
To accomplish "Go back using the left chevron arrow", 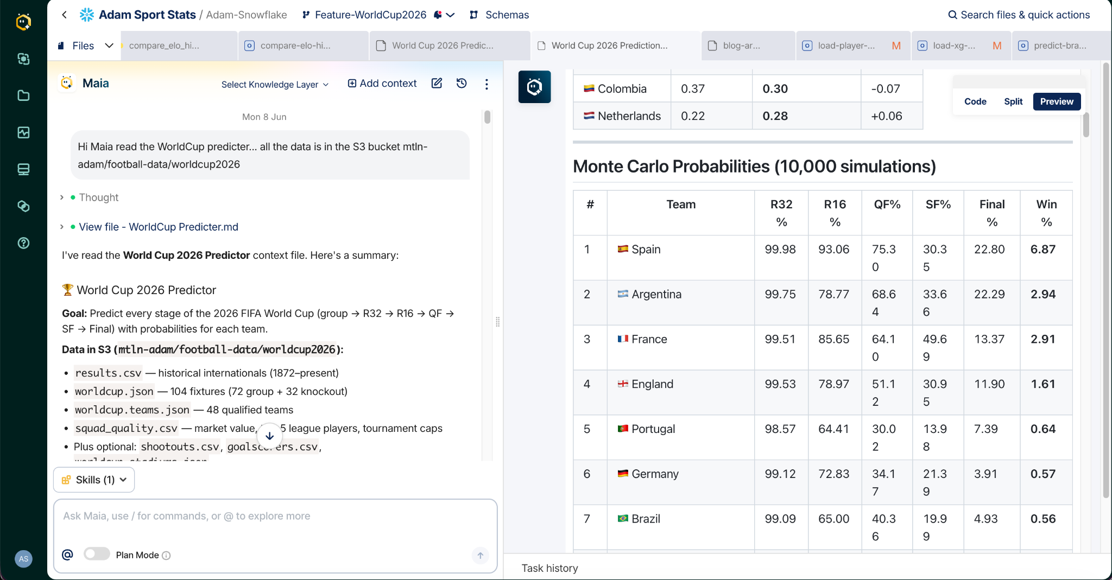I will click(65, 15).
